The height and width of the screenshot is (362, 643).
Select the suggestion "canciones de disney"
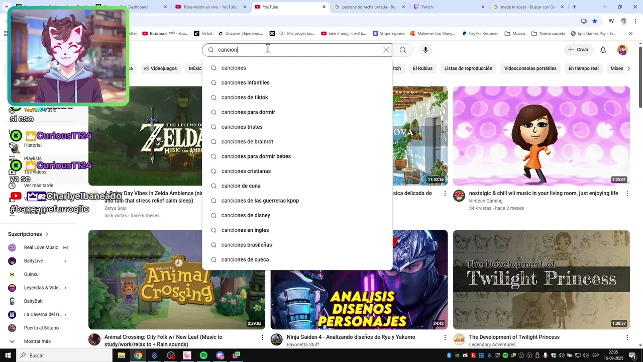tap(297, 215)
